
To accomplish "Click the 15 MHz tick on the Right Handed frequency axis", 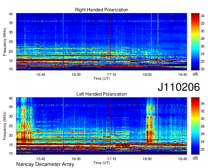I will 11,61.
